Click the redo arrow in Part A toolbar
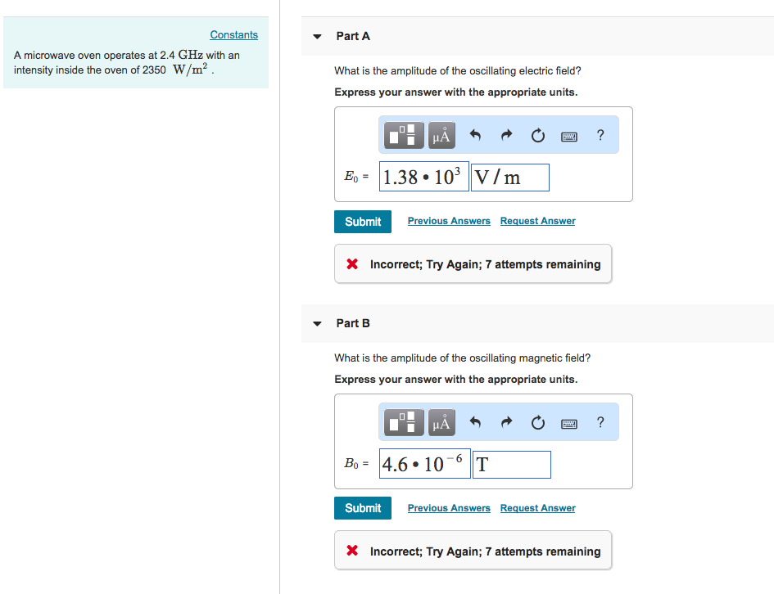The height and width of the screenshot is (594, 774). pos(505,136)
